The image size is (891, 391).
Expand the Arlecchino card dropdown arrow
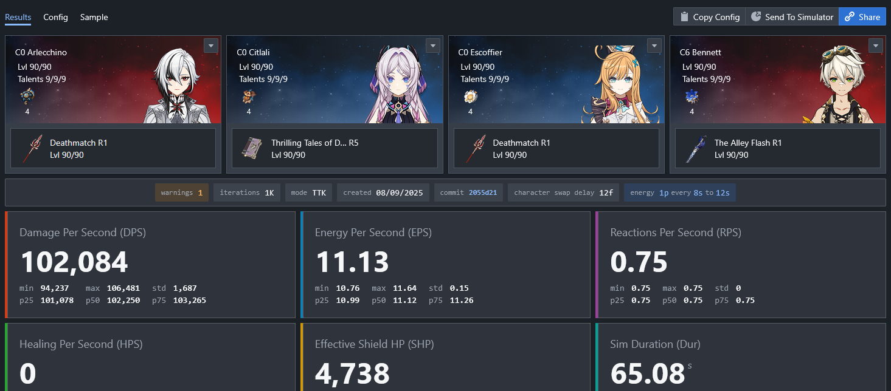[x=211, y=46]
